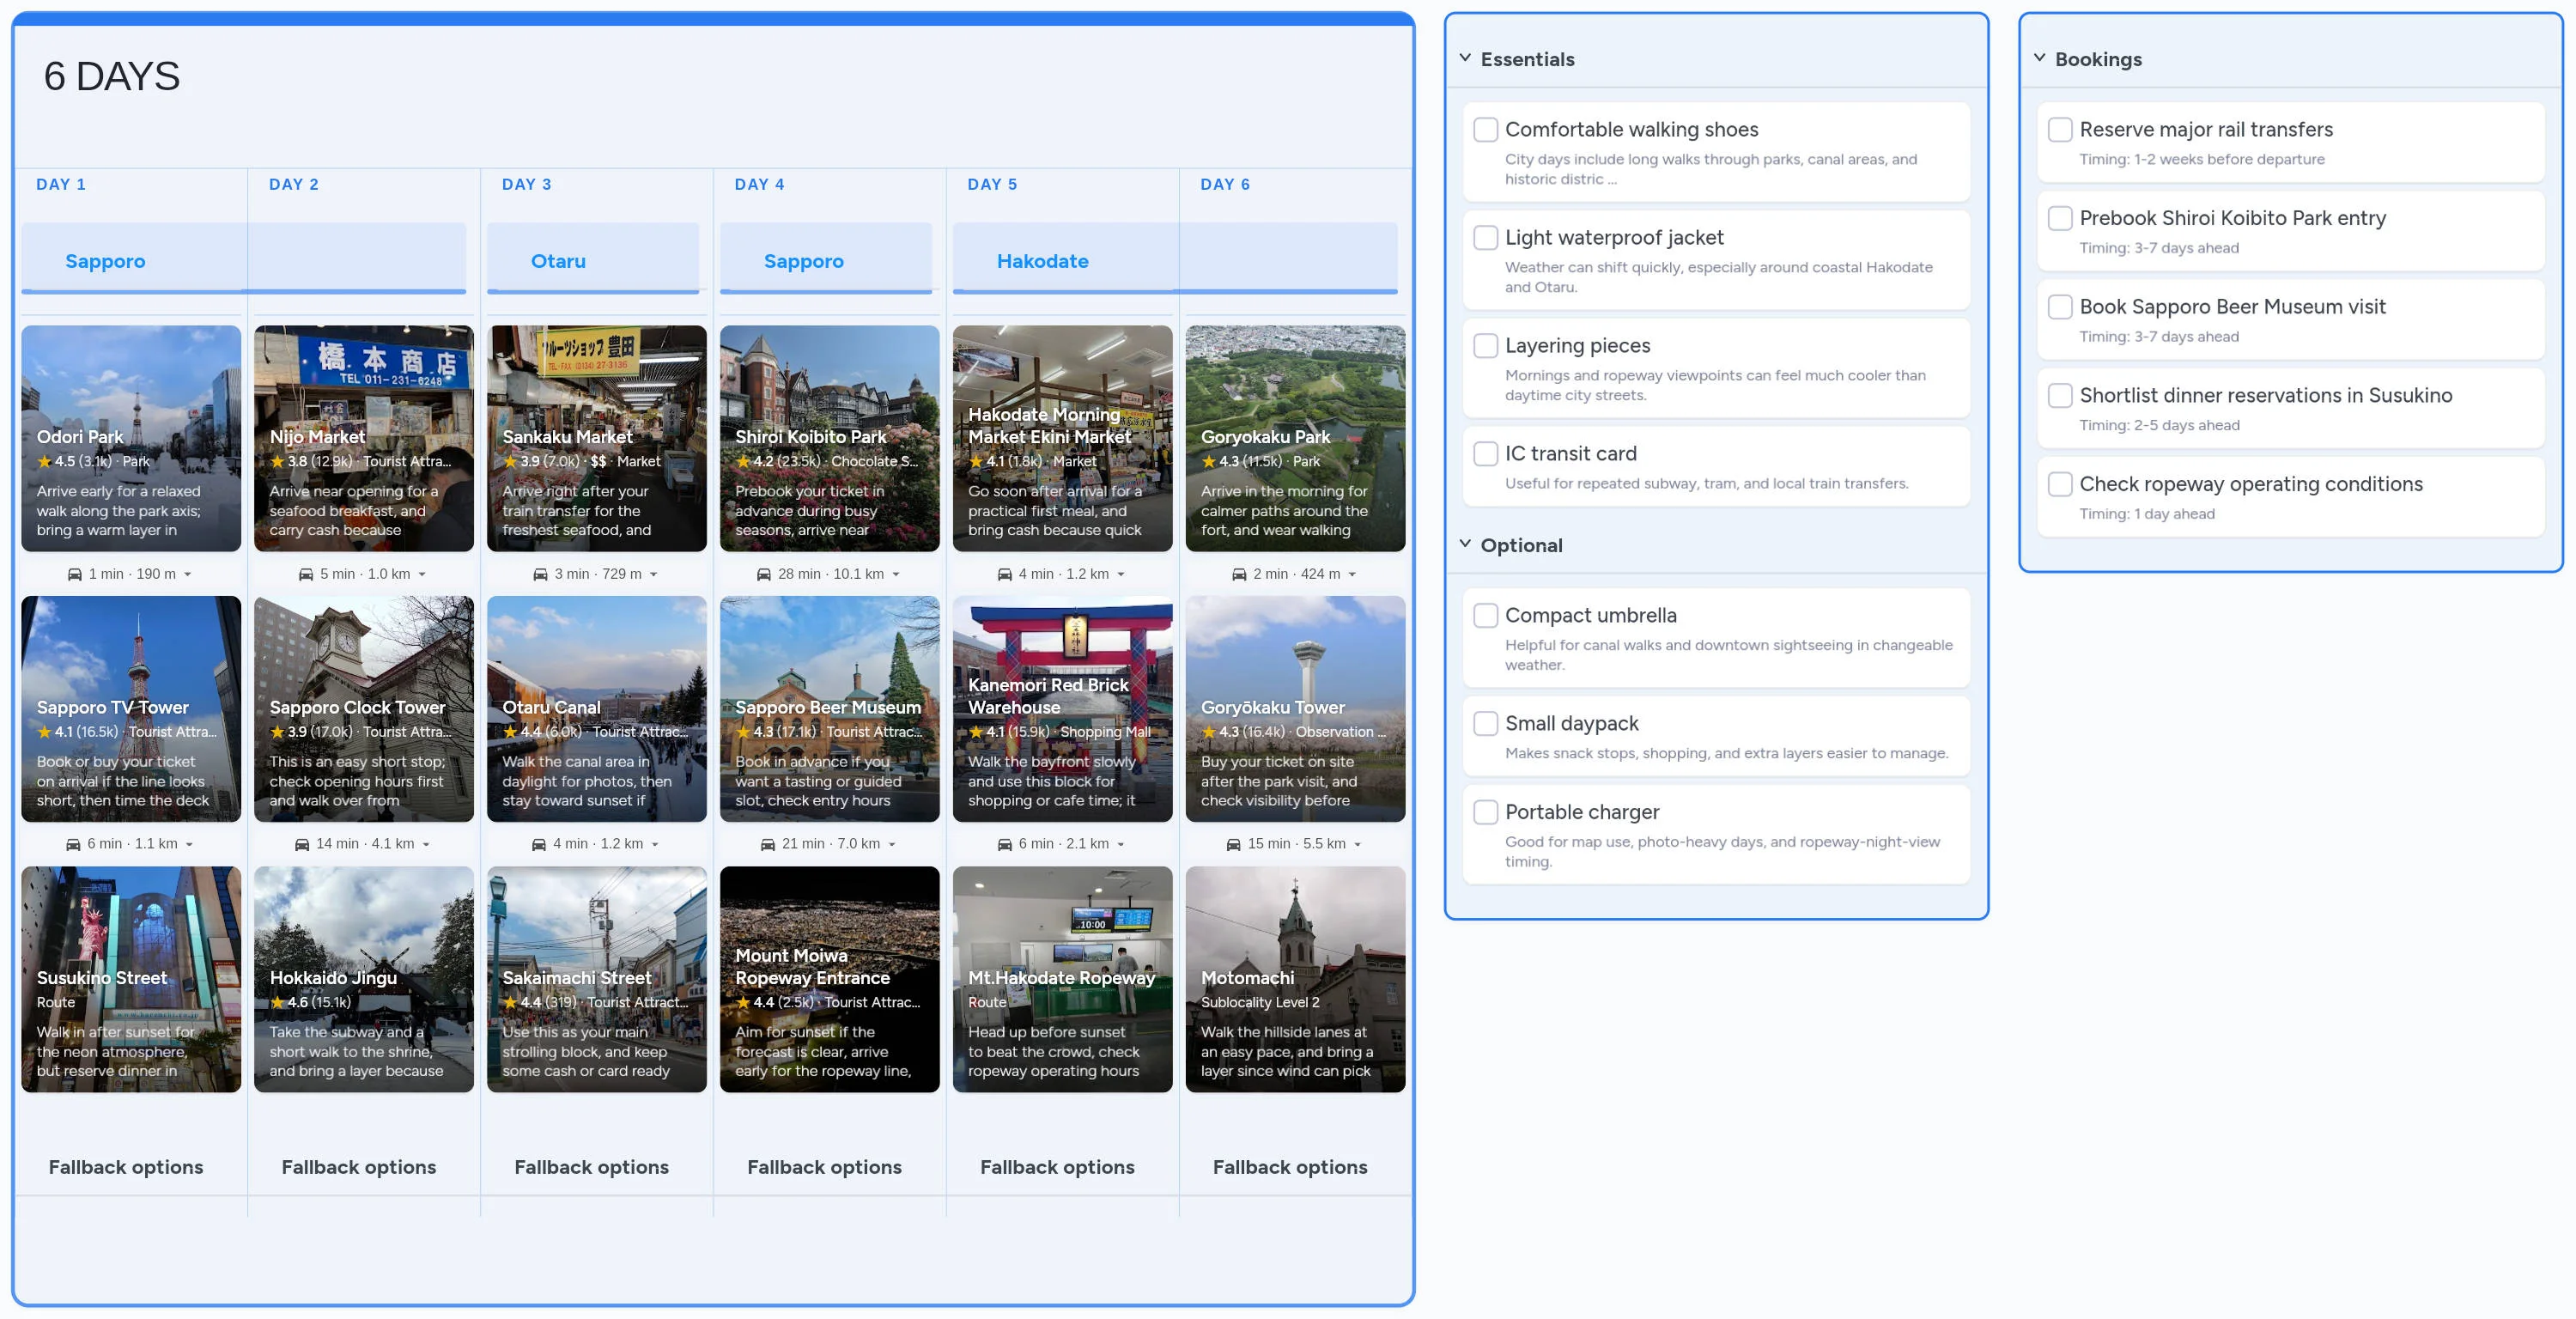This screenshot has width=2576, height=1319.
Task: Click the Hakodate label on Day 5
Action: pos(1043,261)
